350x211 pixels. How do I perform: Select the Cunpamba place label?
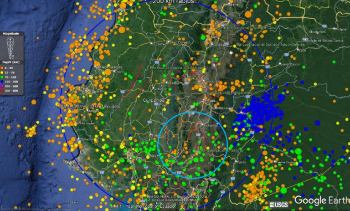pos(153,100)
